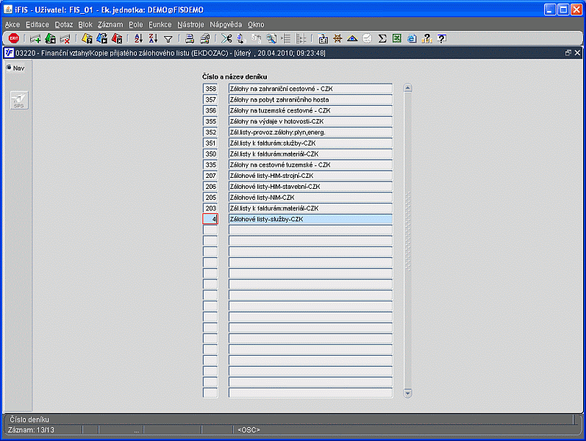Close the inner EKDOZAC form window
Viewport: 586px width, 441px height.
coord(577,53)
